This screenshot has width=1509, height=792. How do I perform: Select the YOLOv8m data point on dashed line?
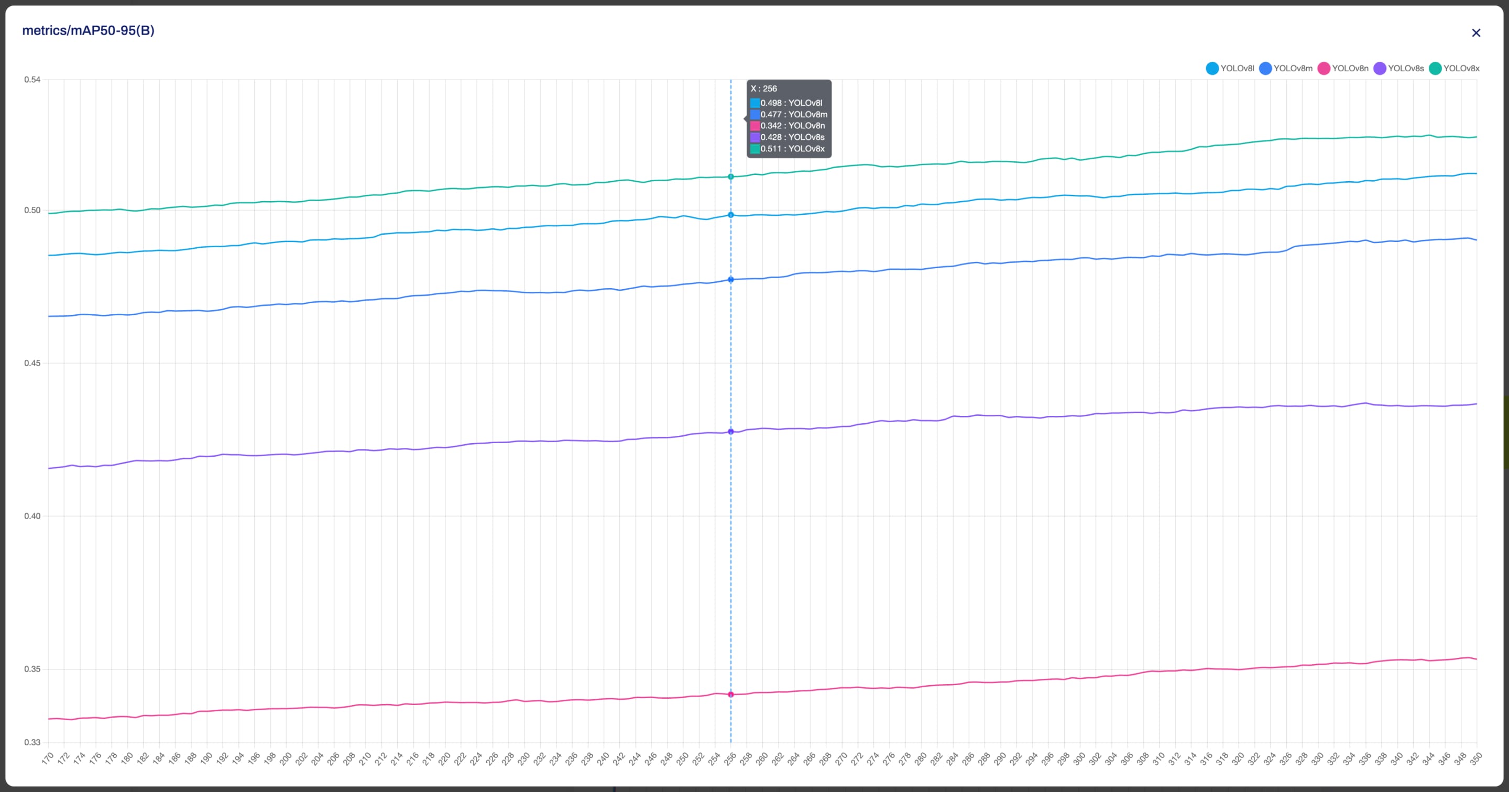click(730, 279)
